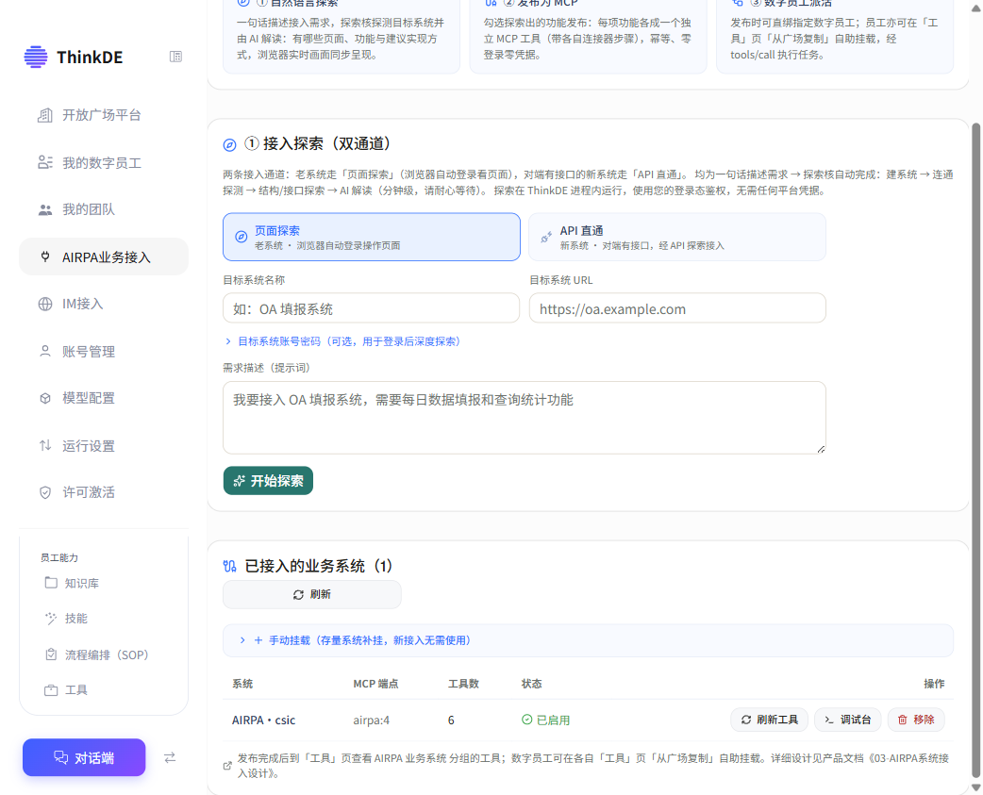Click 刷新工具 for AIRPA · csic

point(769,720)
